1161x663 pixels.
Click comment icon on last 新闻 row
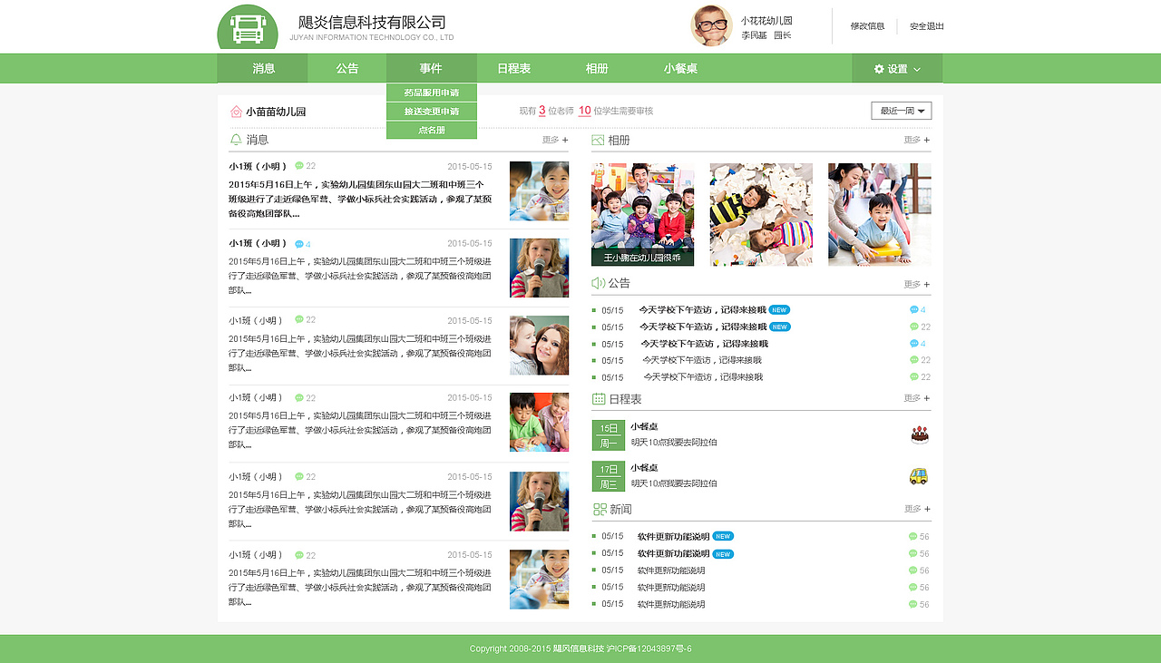[912, 604]
